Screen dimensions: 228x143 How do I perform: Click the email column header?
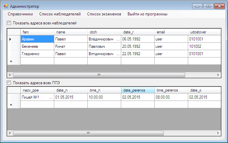tap(171, 32)
